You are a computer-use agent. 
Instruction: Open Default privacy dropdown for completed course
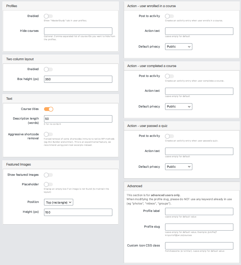(179, 107)
